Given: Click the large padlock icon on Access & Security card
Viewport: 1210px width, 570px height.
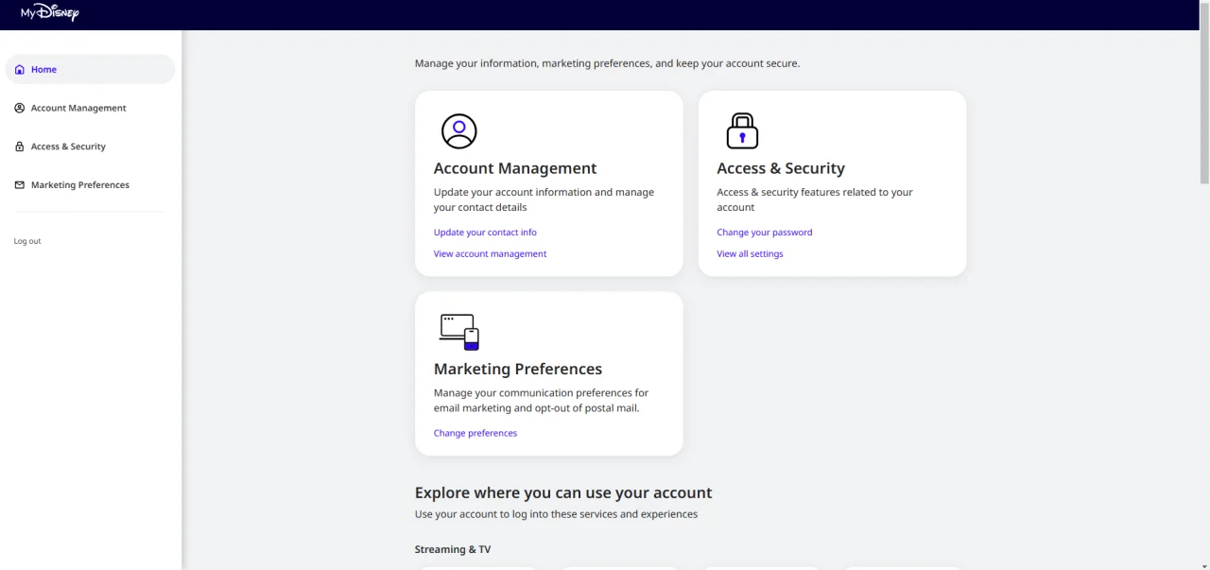Looking at the screenshot, I should tap(742, 131).
